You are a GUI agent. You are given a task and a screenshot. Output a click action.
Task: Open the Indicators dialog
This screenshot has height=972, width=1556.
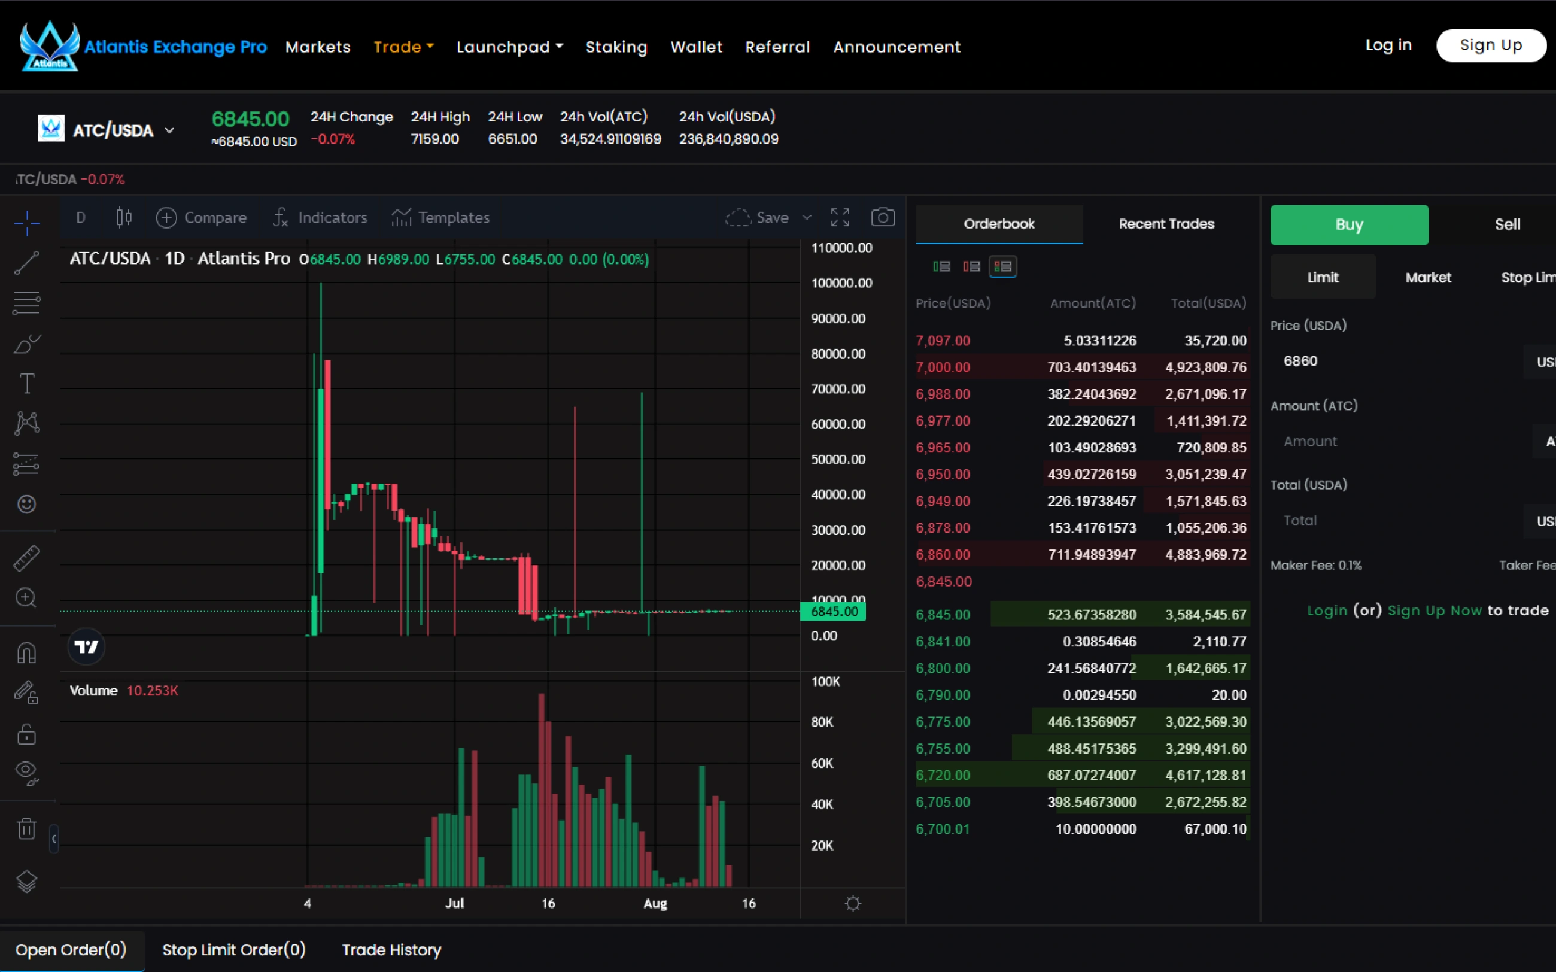point(320,218)
